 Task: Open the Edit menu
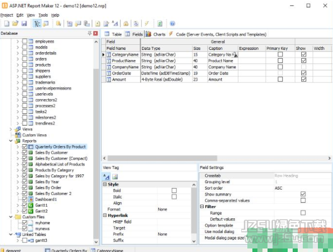20,15
